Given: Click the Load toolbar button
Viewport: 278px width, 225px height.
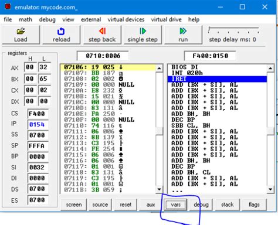Looking at the screenshot, I should tap(21, 35).
